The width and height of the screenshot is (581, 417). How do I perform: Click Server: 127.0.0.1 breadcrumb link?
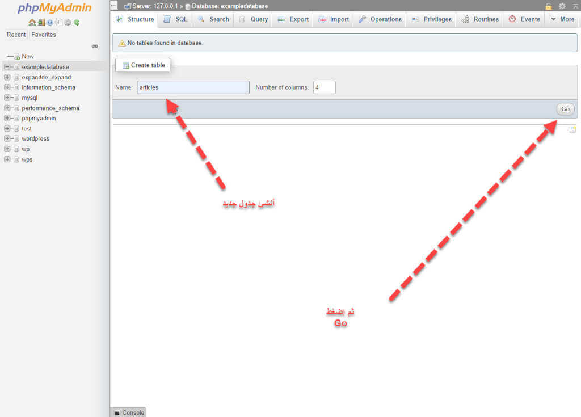tap(155, 6)
